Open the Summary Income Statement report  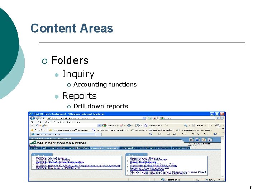point(149,168)
